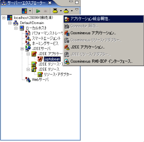Click the スマートエージェント icon
Screen dimensions: 144x142
tap(28, 39)
